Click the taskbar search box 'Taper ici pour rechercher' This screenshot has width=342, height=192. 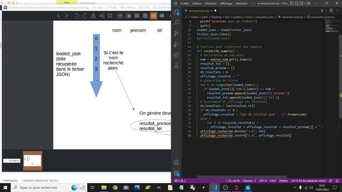(49, 187)
